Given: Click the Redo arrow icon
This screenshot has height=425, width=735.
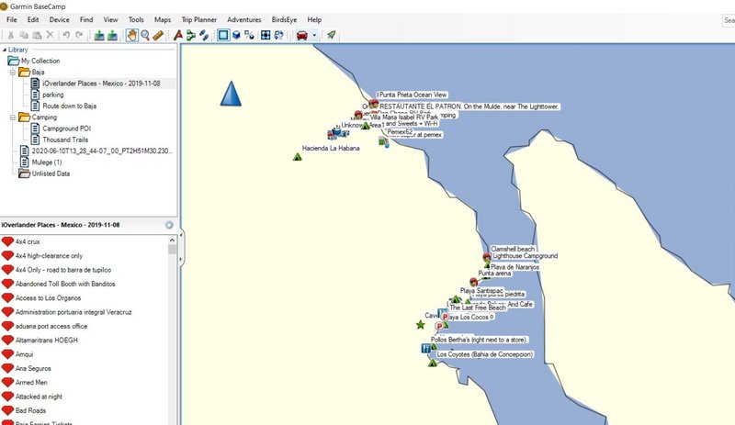Looking at the screenshot, I should pyautogui.click(x=79, y=35).
